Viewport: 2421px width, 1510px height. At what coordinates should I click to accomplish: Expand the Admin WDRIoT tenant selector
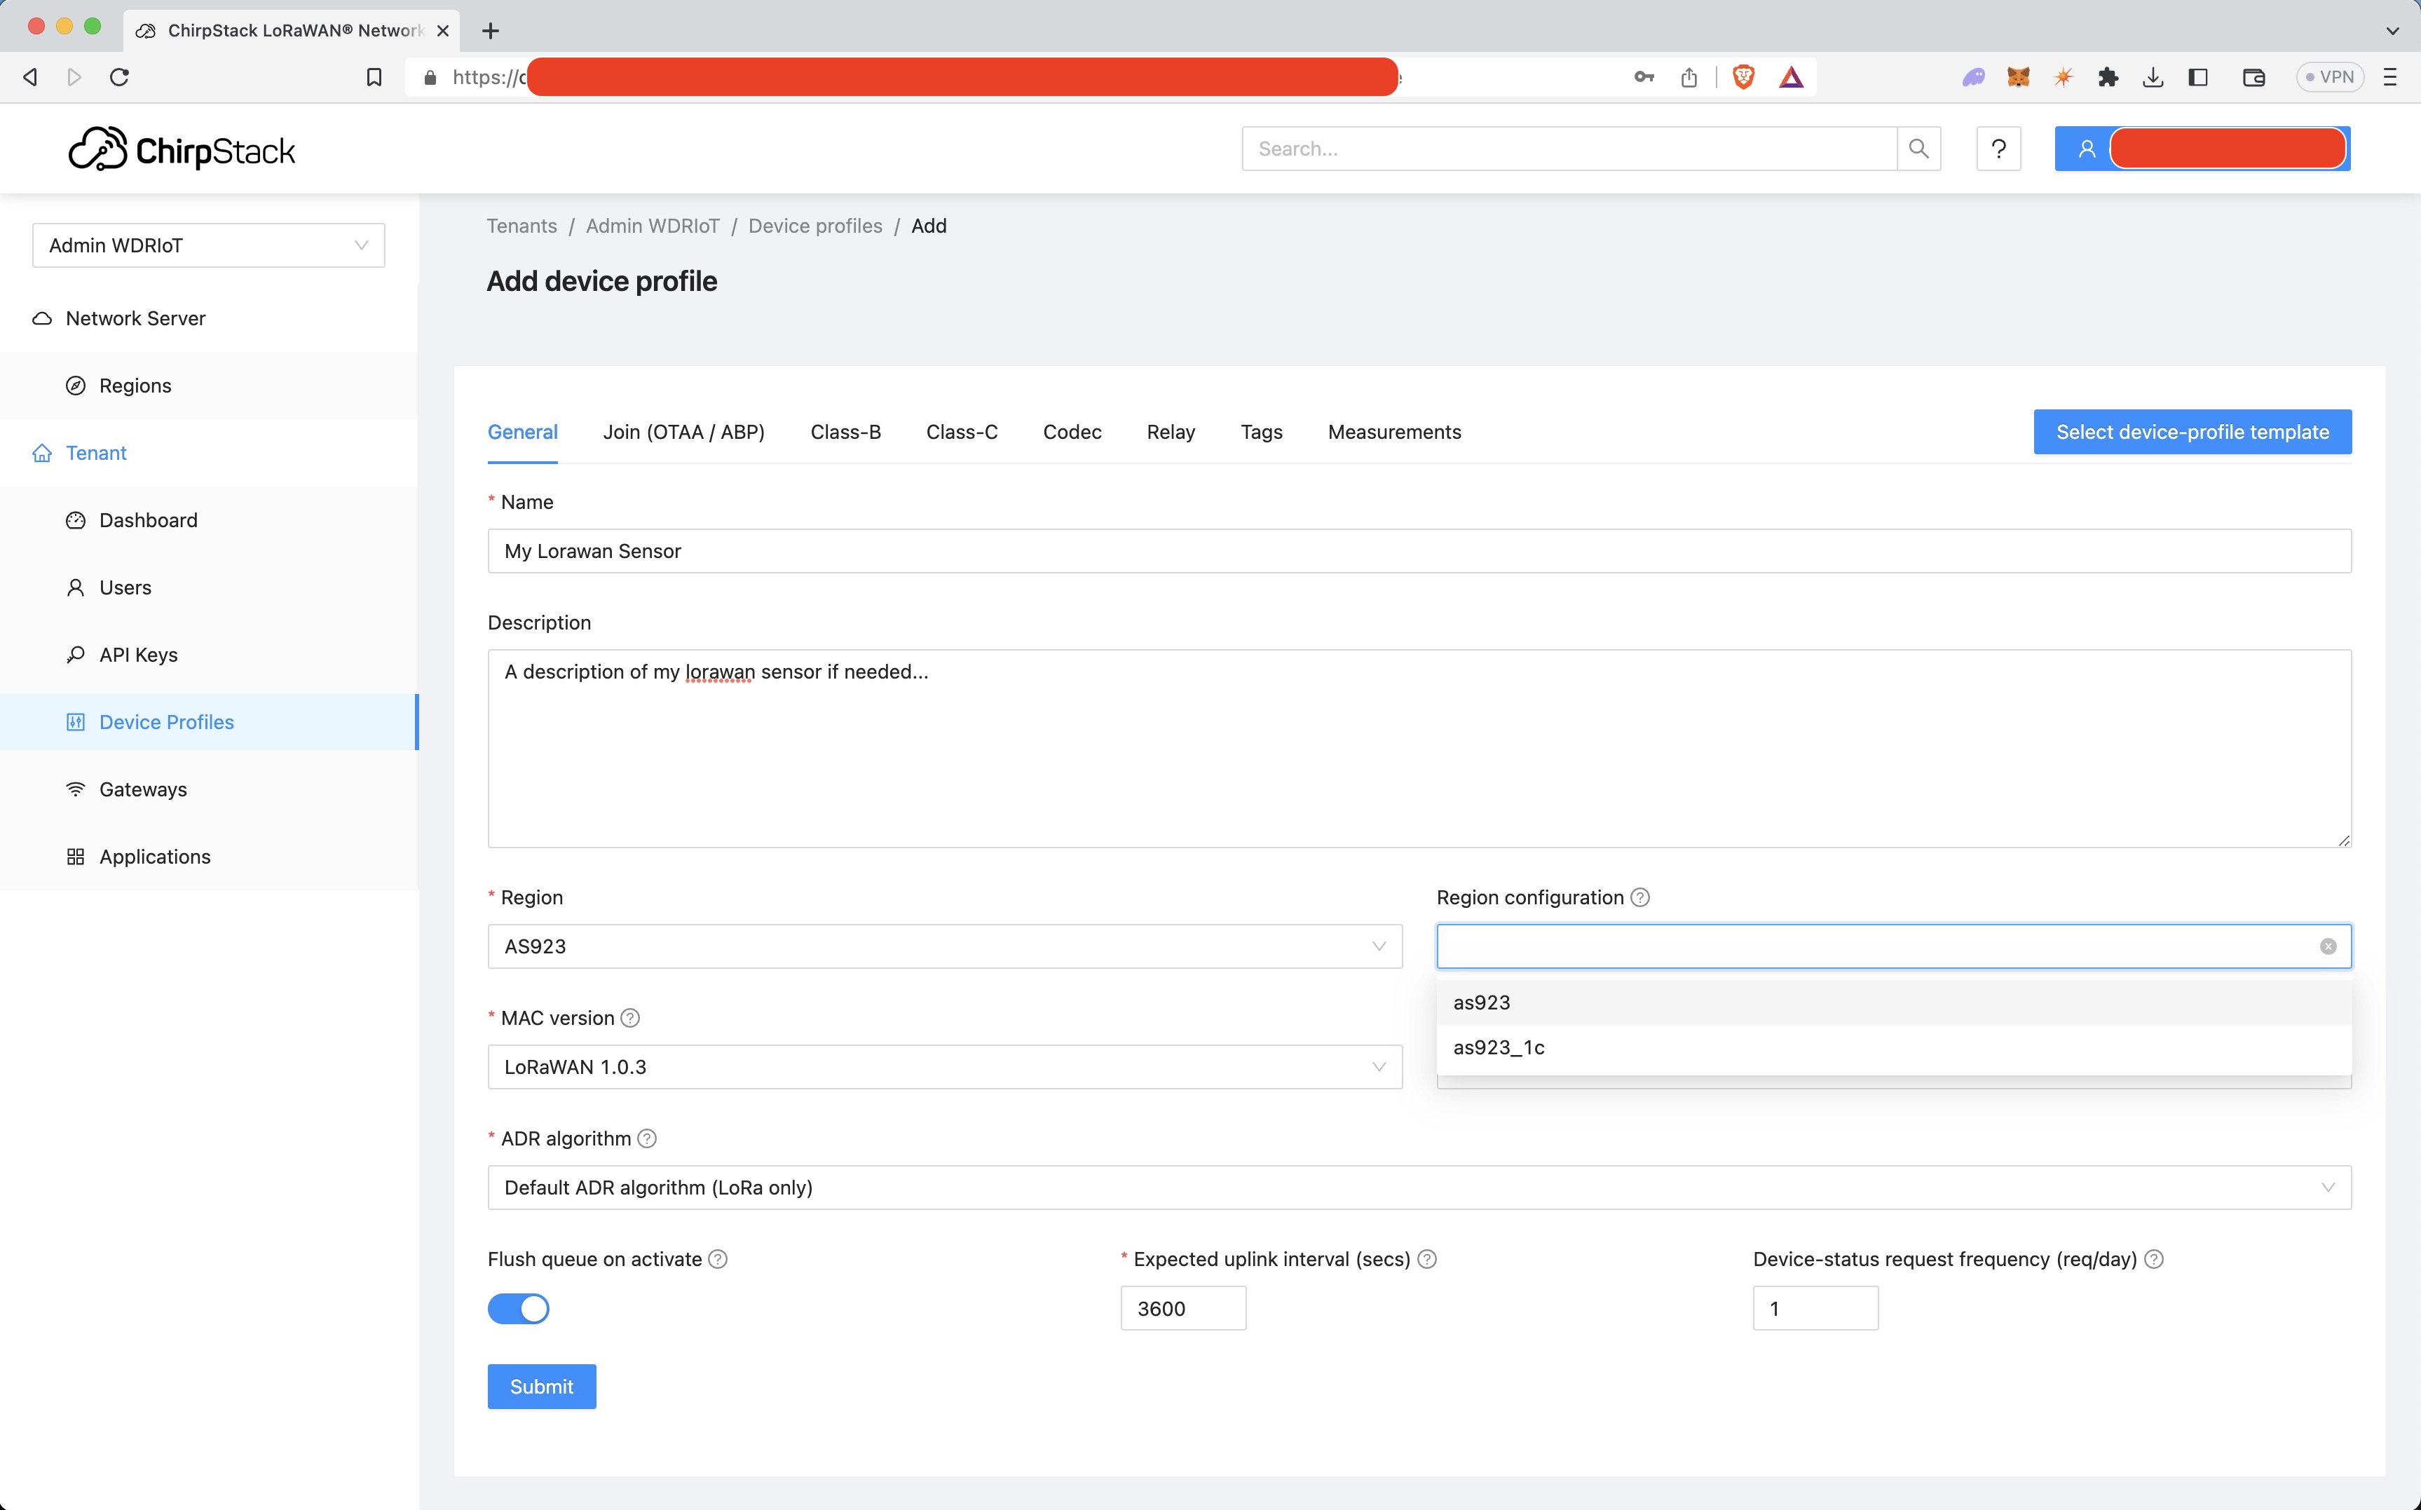point(207,245)
